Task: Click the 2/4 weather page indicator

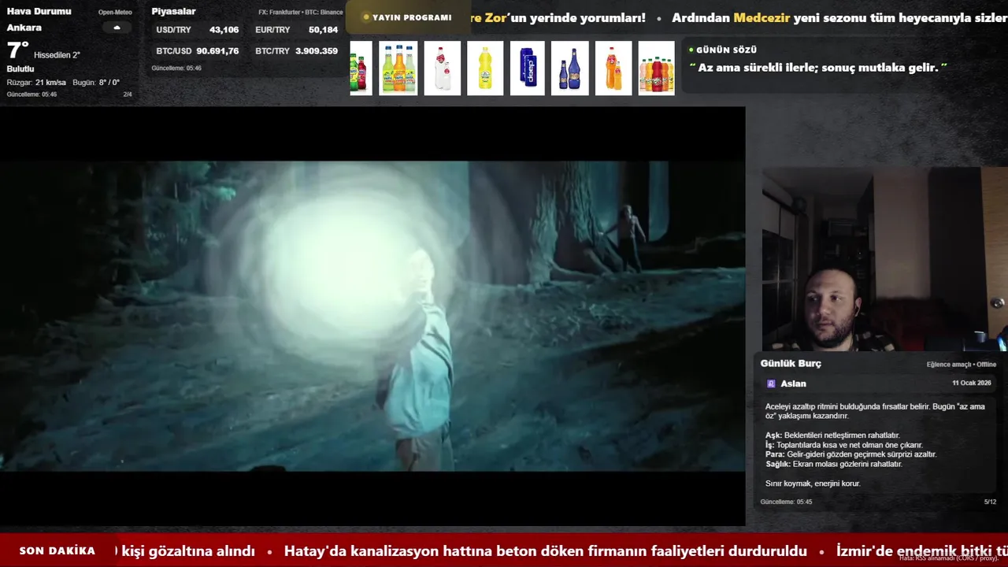Action: click(x=128, y=94)
